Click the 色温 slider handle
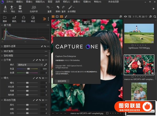This screenshot has width=157, height=116. point(28,69)
